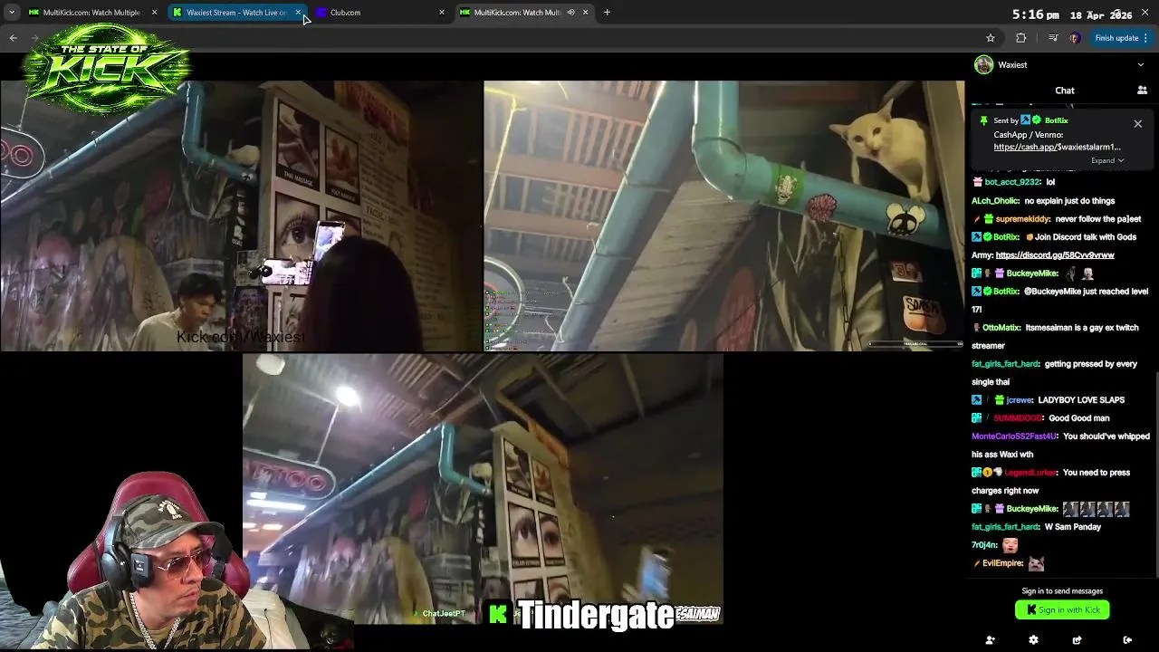
Task: Open chat settings gear icon
Action: [x=1033, y=640]
